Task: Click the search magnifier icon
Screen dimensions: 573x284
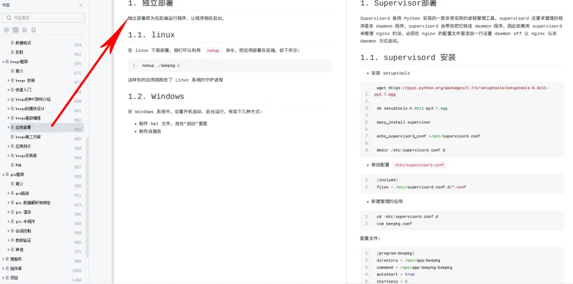Action: coord(8,18)
